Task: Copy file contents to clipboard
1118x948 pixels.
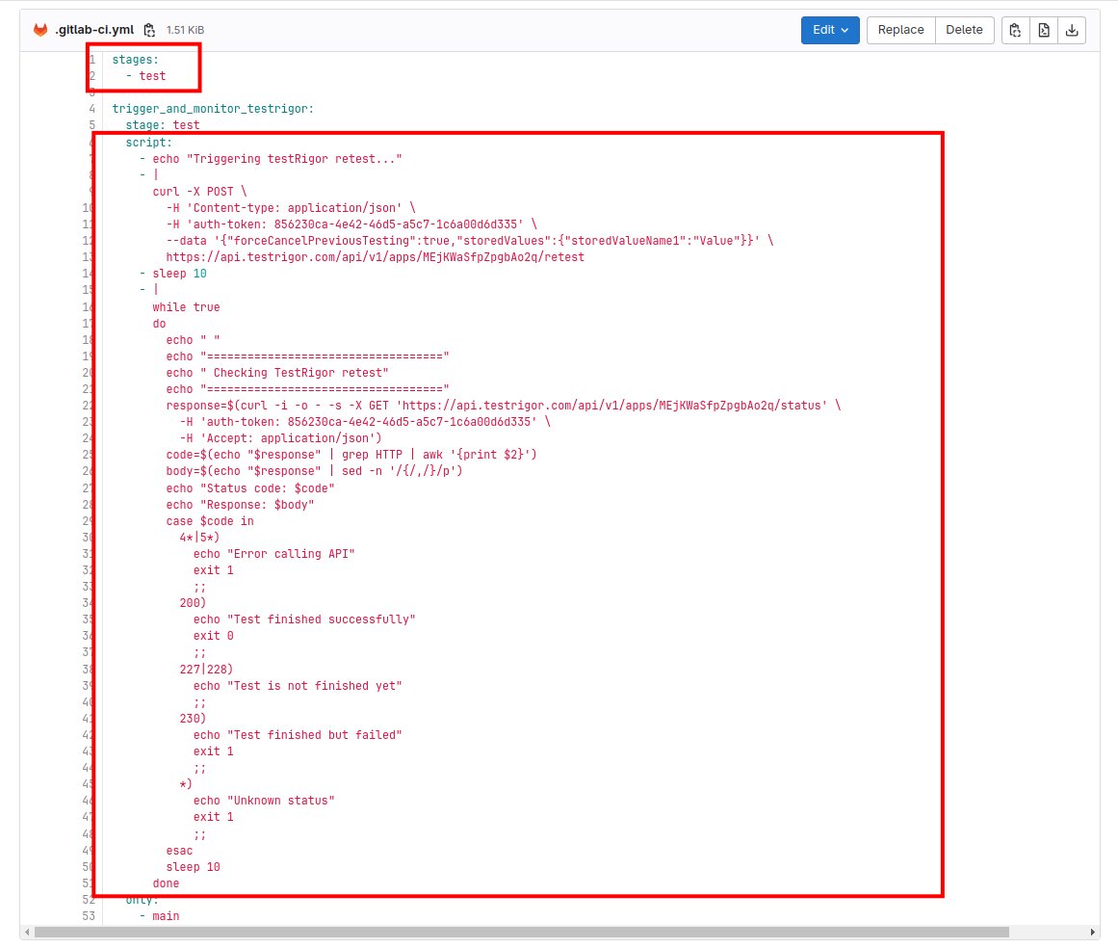Action: tap(1015, 30)
